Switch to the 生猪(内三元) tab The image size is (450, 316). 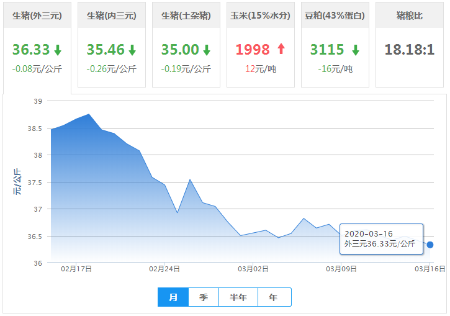[112, 16]
